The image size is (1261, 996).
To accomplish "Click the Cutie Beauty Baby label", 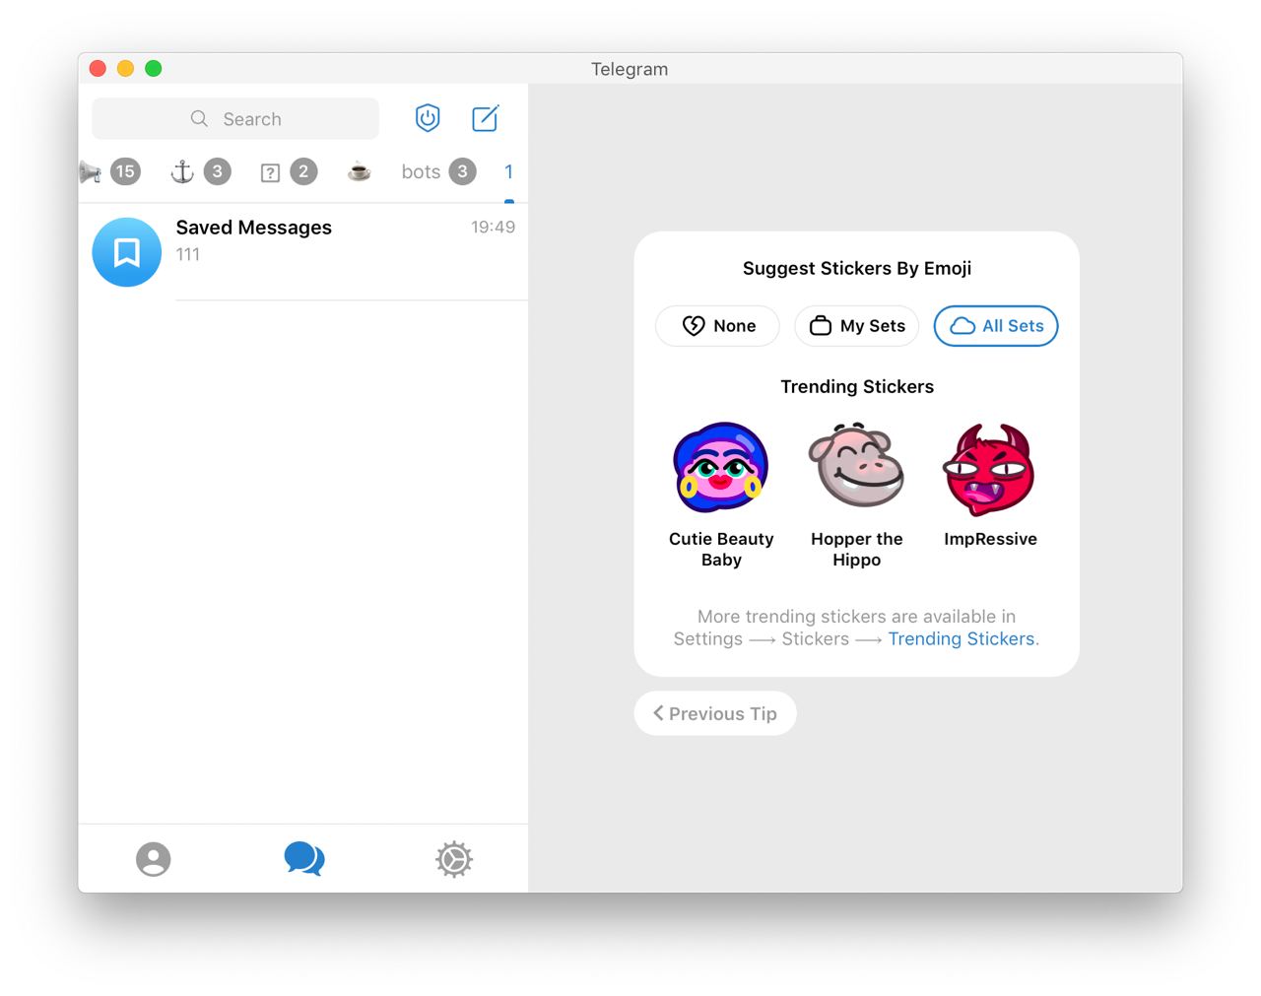I will [721, 549].
